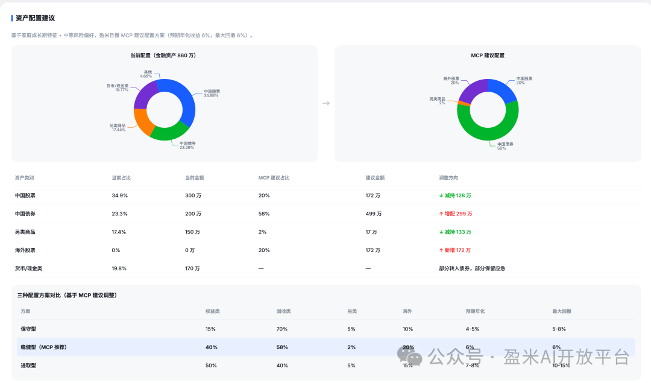Select 货币/现金类 row name in asset table
This screenshot has height=383, width=651.
(29, 269)
